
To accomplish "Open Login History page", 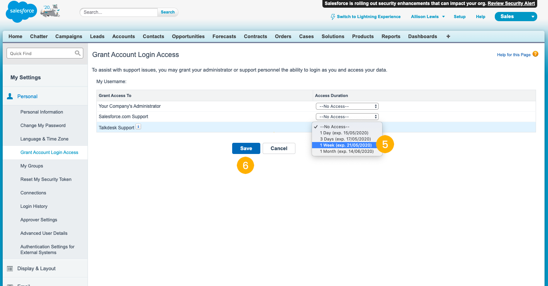I will (x=34, y=206).
